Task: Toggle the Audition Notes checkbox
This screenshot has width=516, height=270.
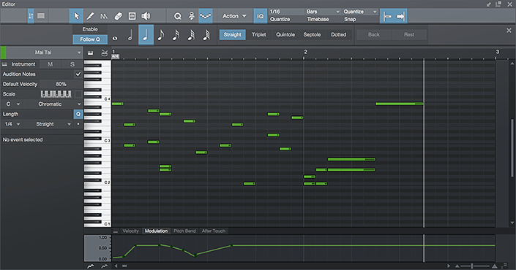Action: 78,74
